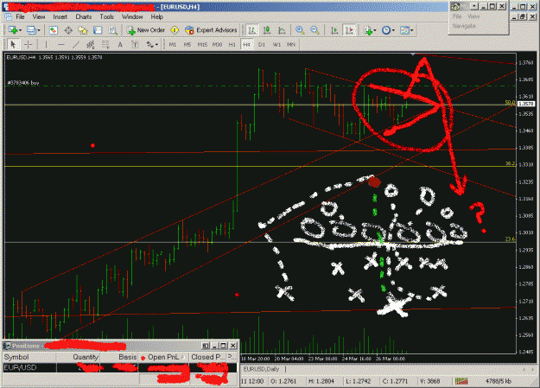The width and height of the screenshot is (540, 388).
Task: Expand the Templates dropdown arrow
Action: click(x=411, y=30)
